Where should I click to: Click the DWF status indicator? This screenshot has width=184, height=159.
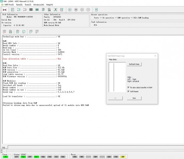(x=30, y=157)
